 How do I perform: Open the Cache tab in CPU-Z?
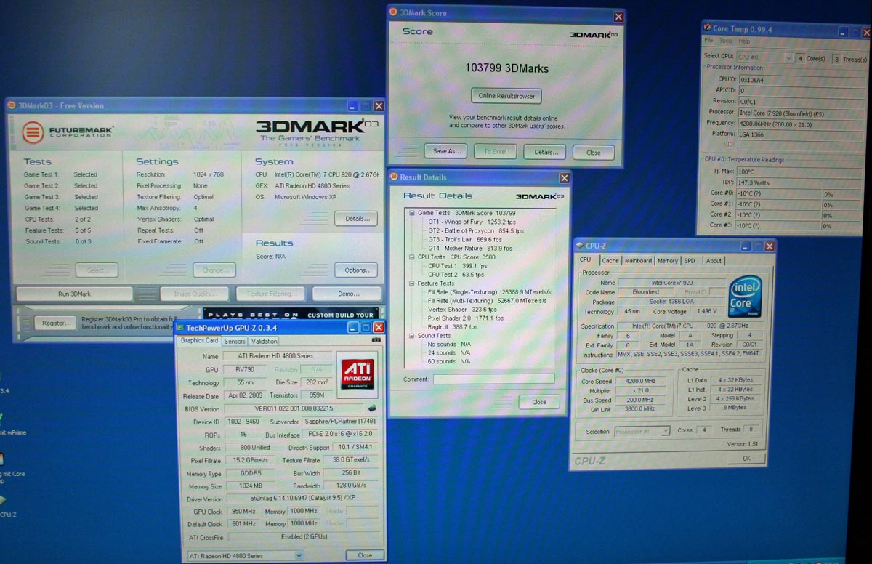tap(610, 260)
